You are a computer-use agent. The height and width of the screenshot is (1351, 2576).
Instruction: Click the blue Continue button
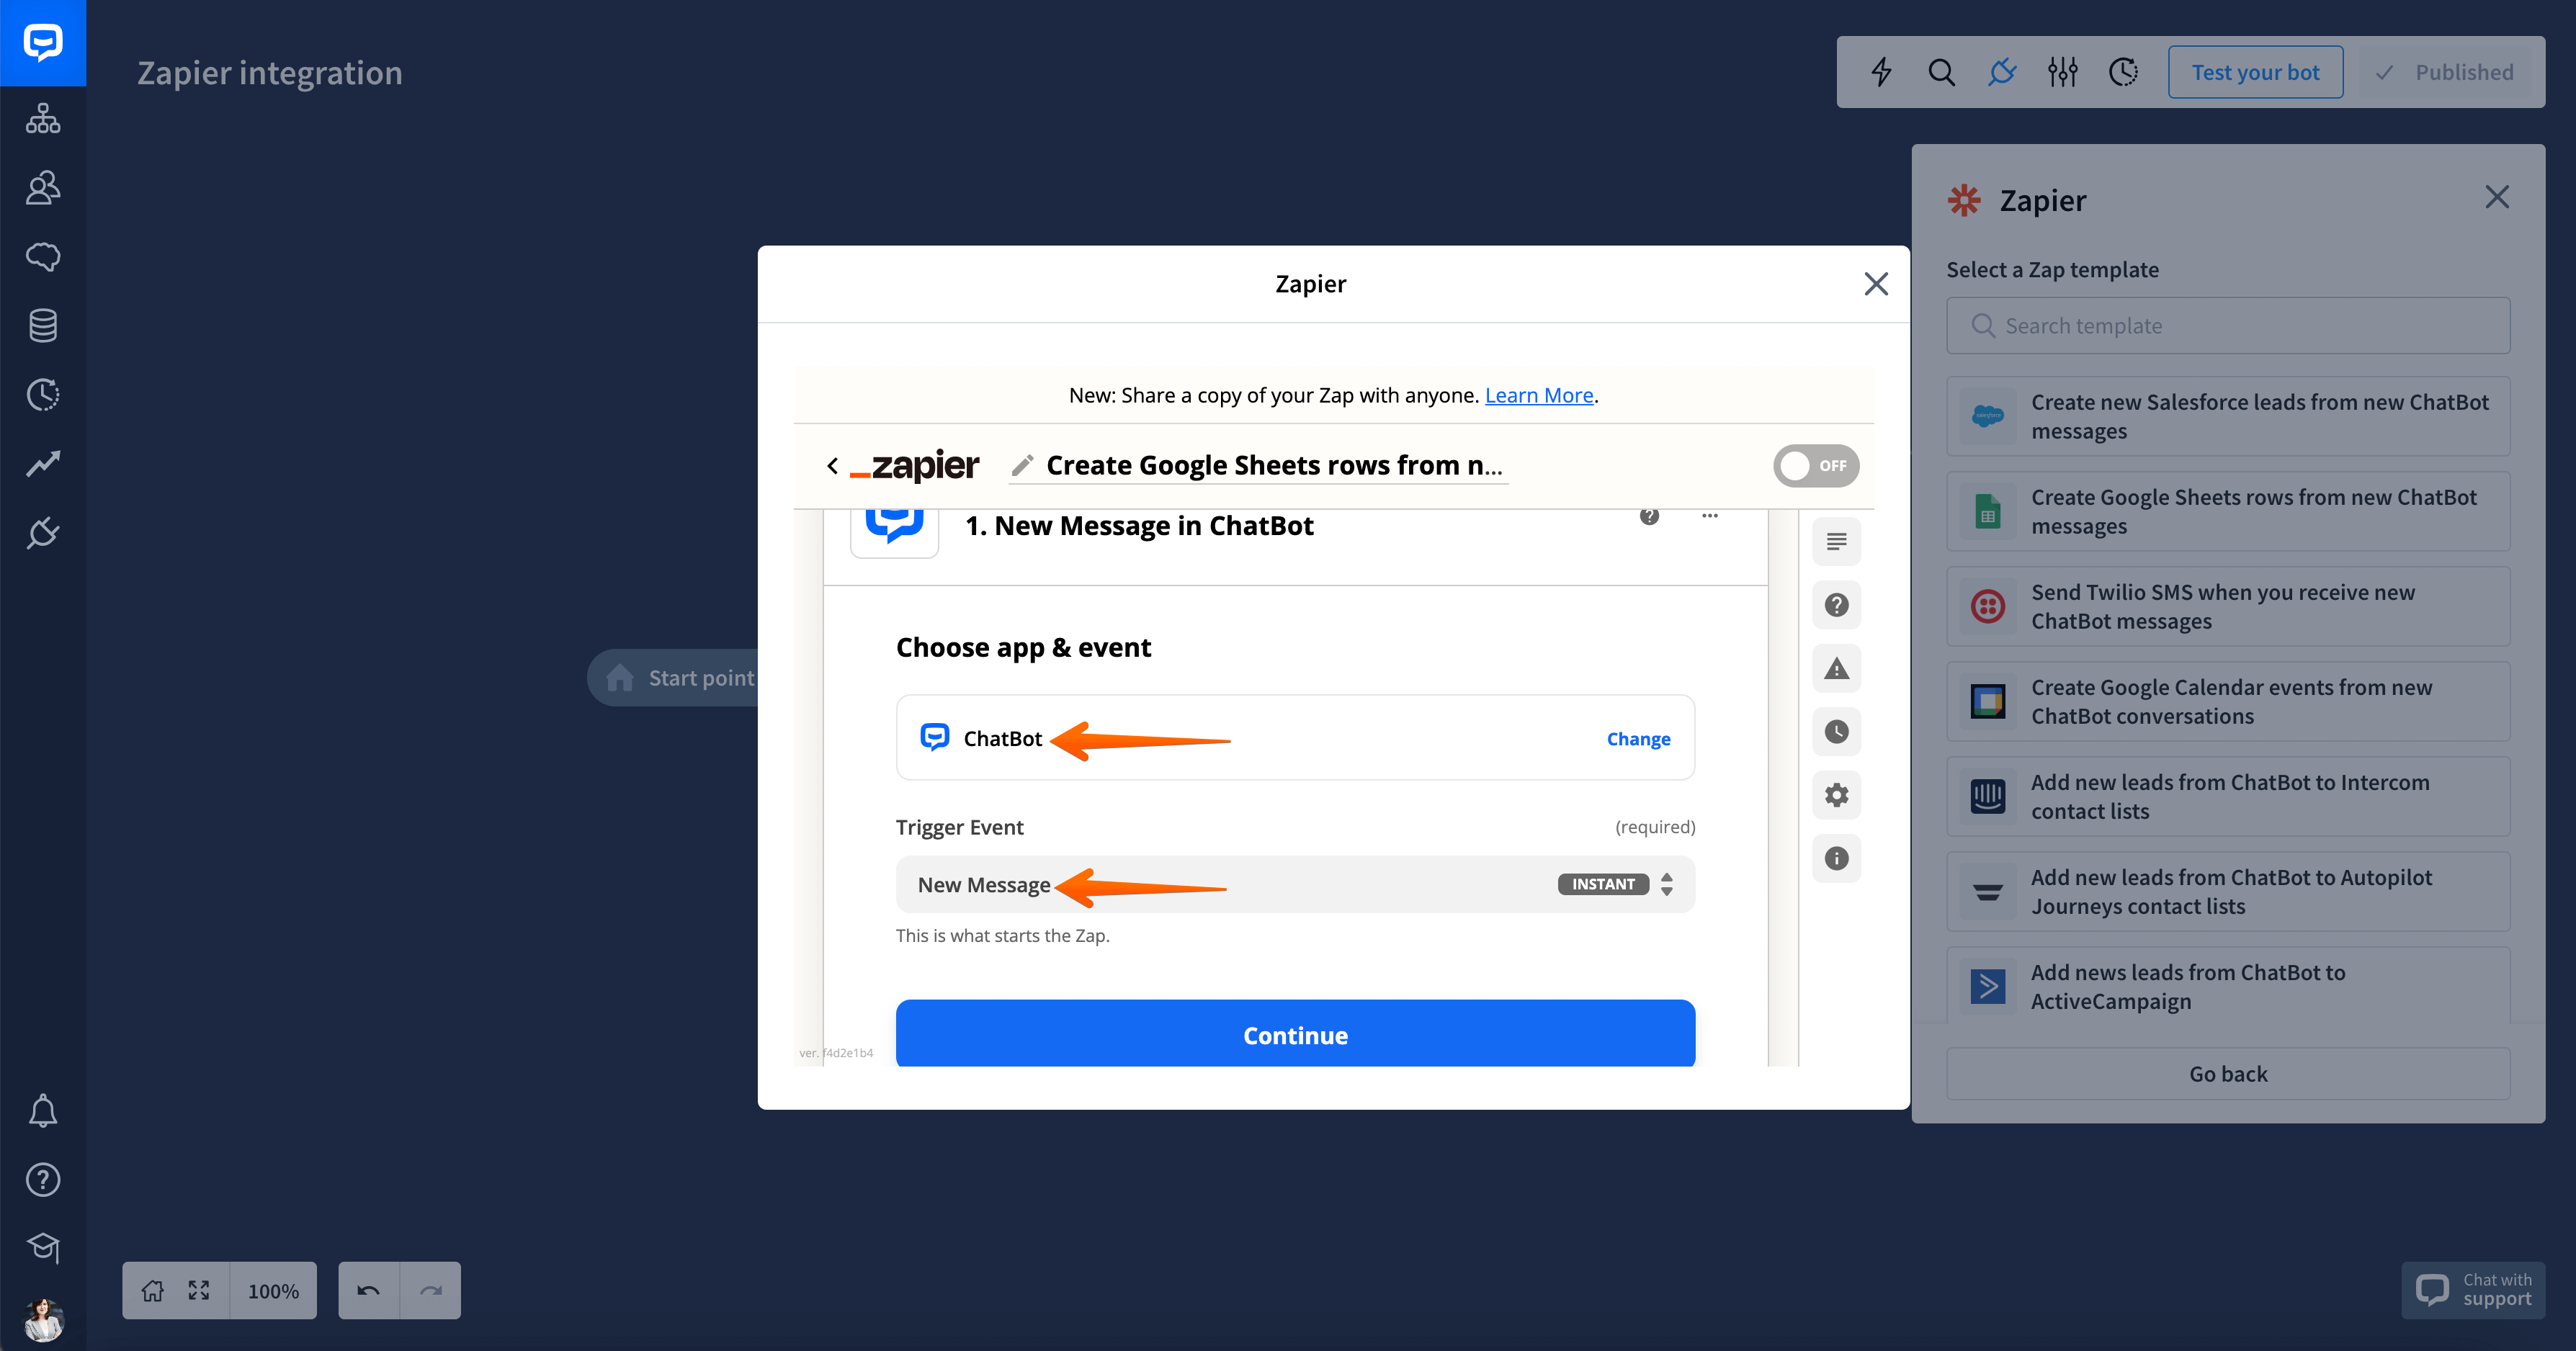tap(1295, 1034)
